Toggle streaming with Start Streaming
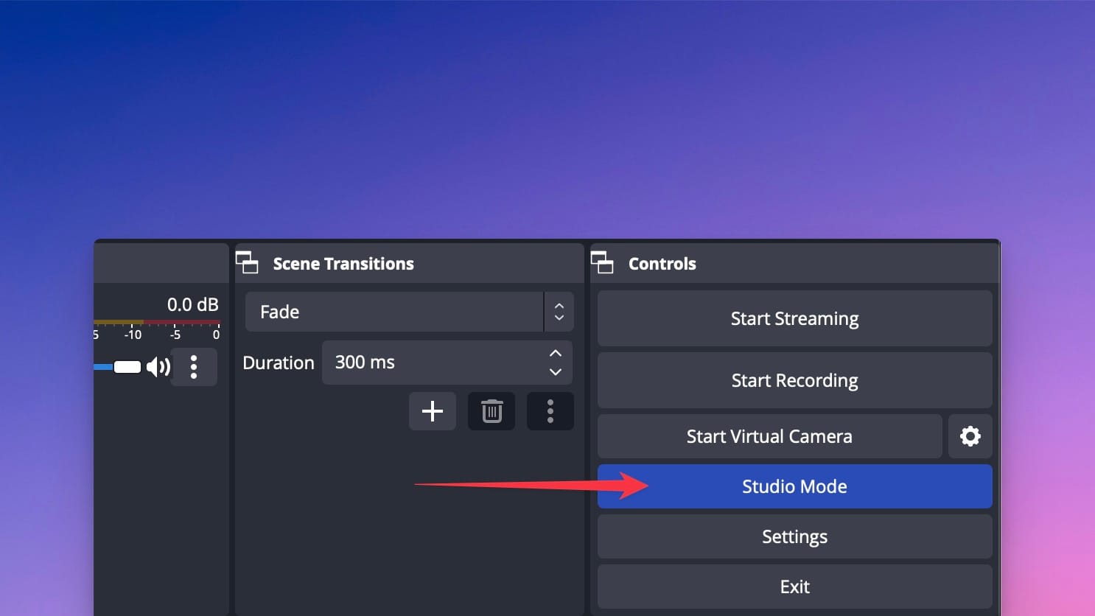Image resolution: width=1095 pixels, height=616 pixels. pyautogui.click(x=794, y=318)
